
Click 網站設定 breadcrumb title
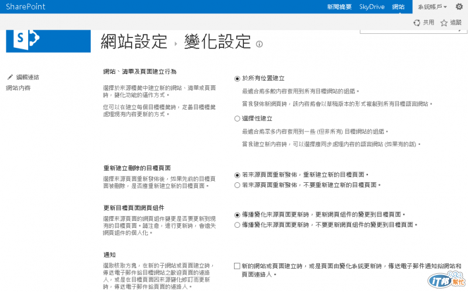pos(134,41)
